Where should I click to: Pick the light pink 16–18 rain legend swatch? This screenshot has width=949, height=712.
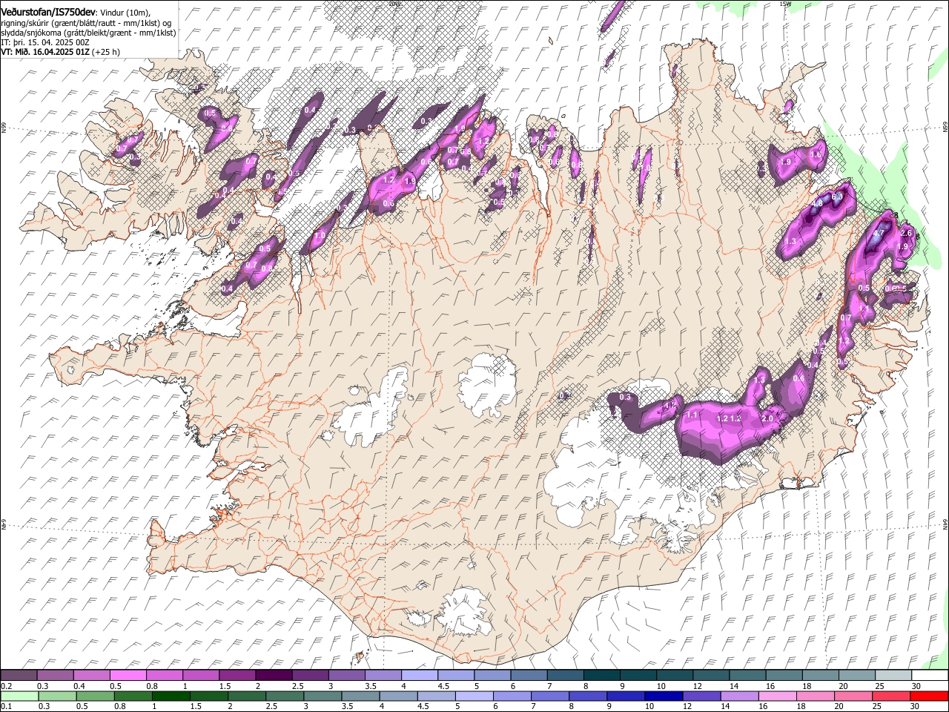click(x=777, y=696)
